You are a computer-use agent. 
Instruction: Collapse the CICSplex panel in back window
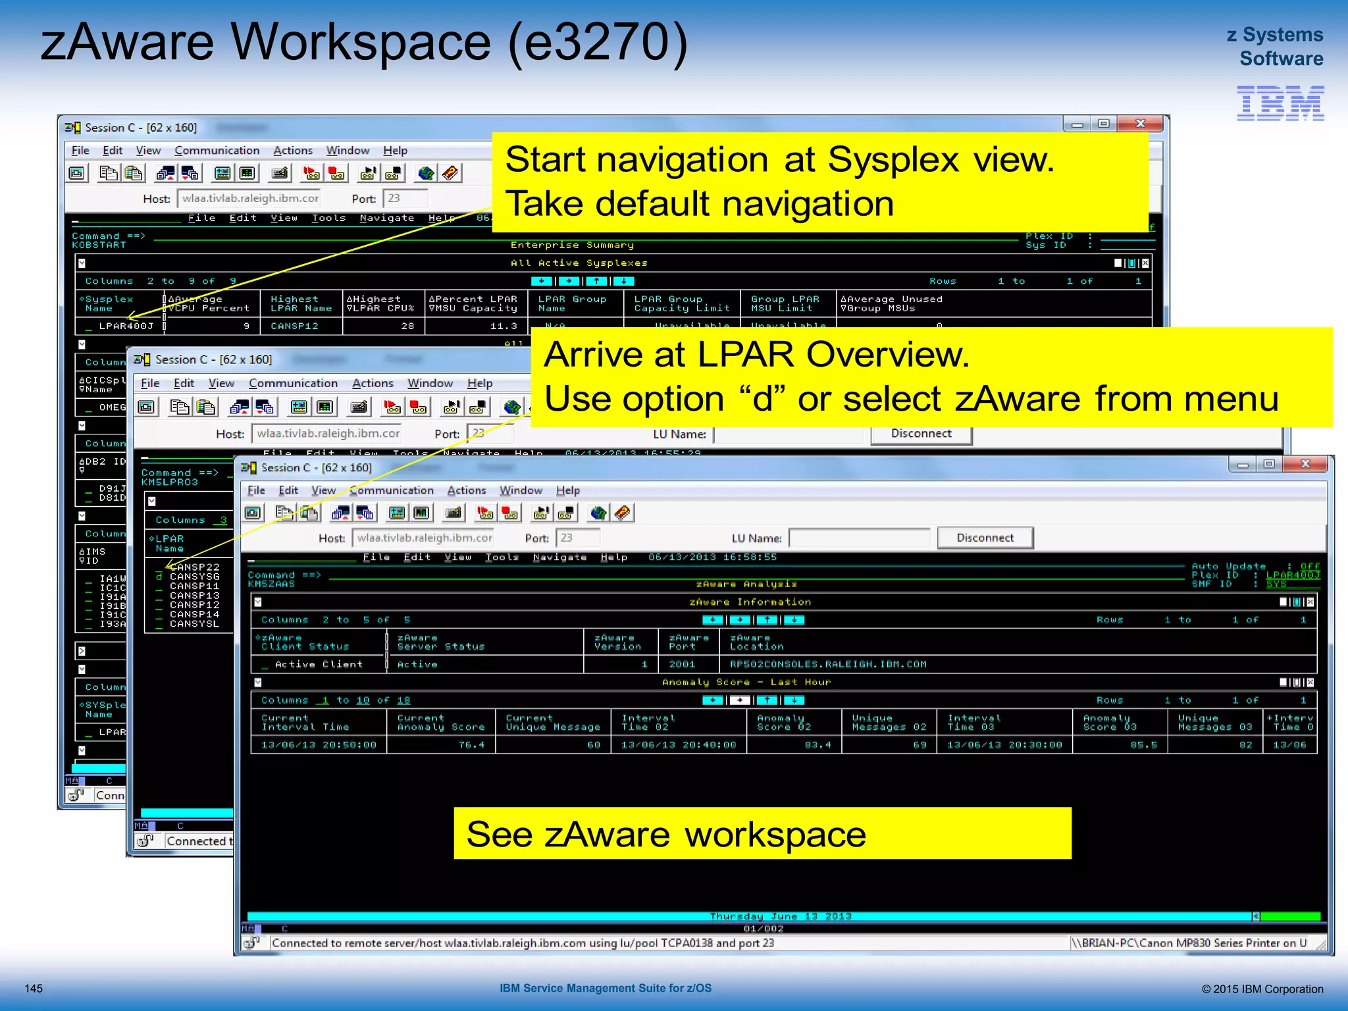tap(82, 344)
